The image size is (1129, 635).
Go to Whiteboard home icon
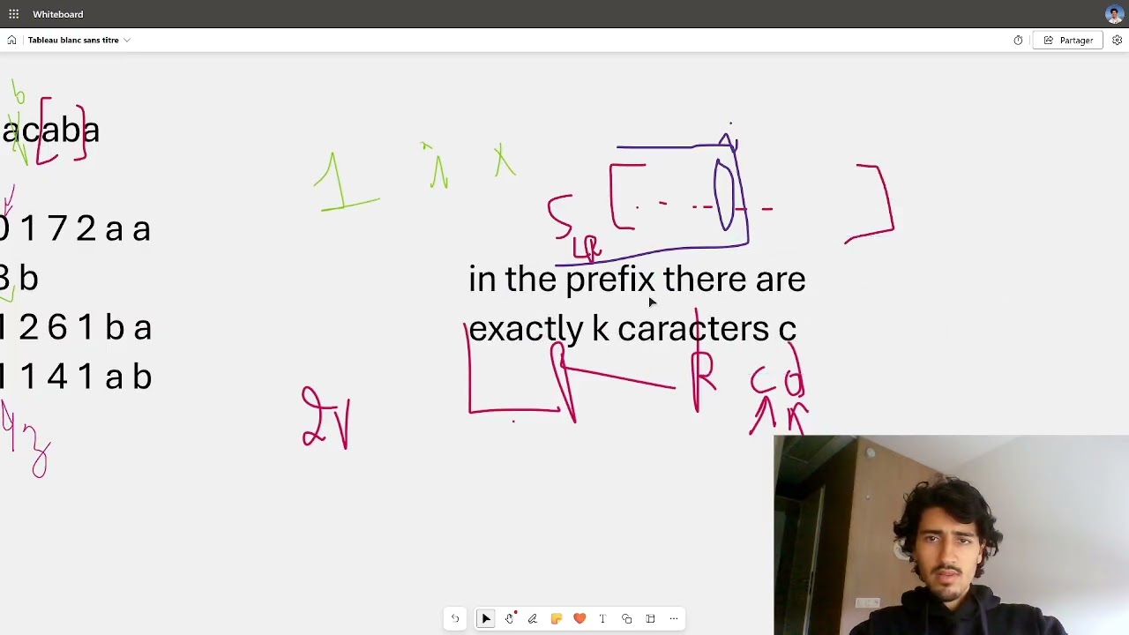(x=11, y=40)
